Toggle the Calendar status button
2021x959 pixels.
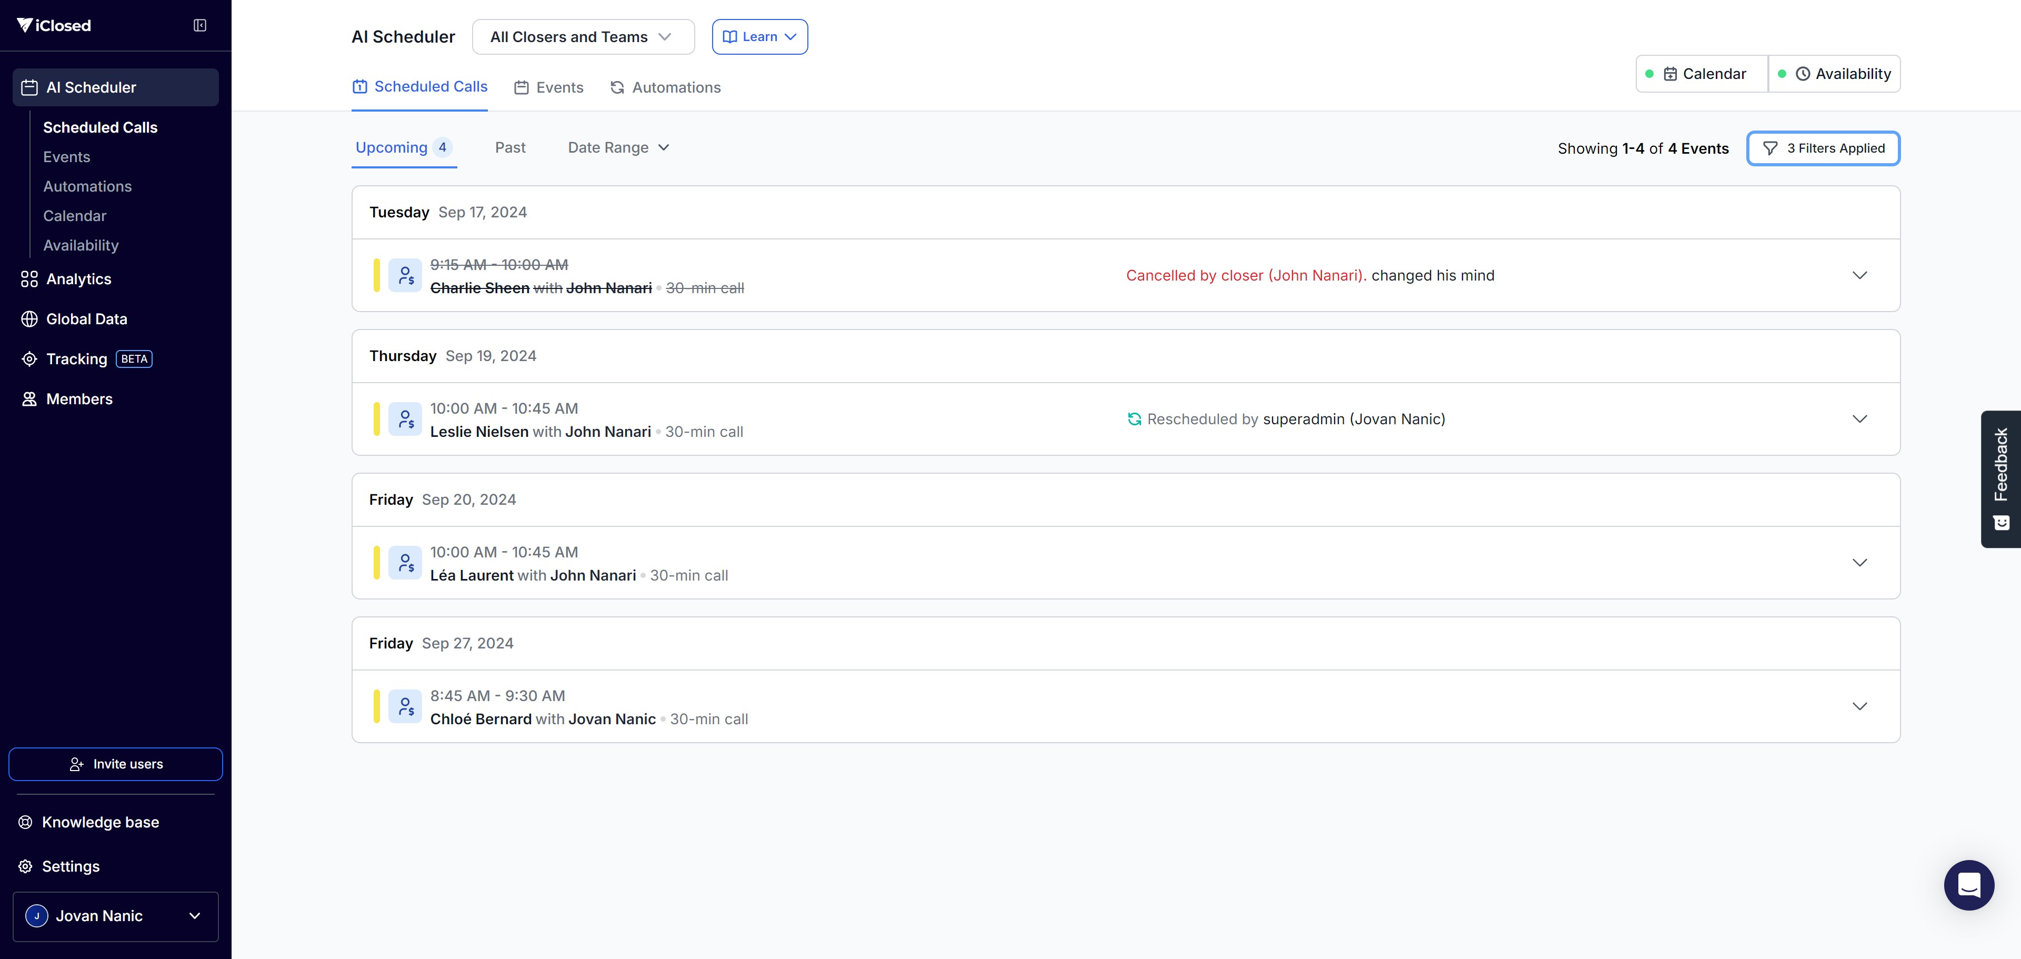click(x=1702, y=74)
